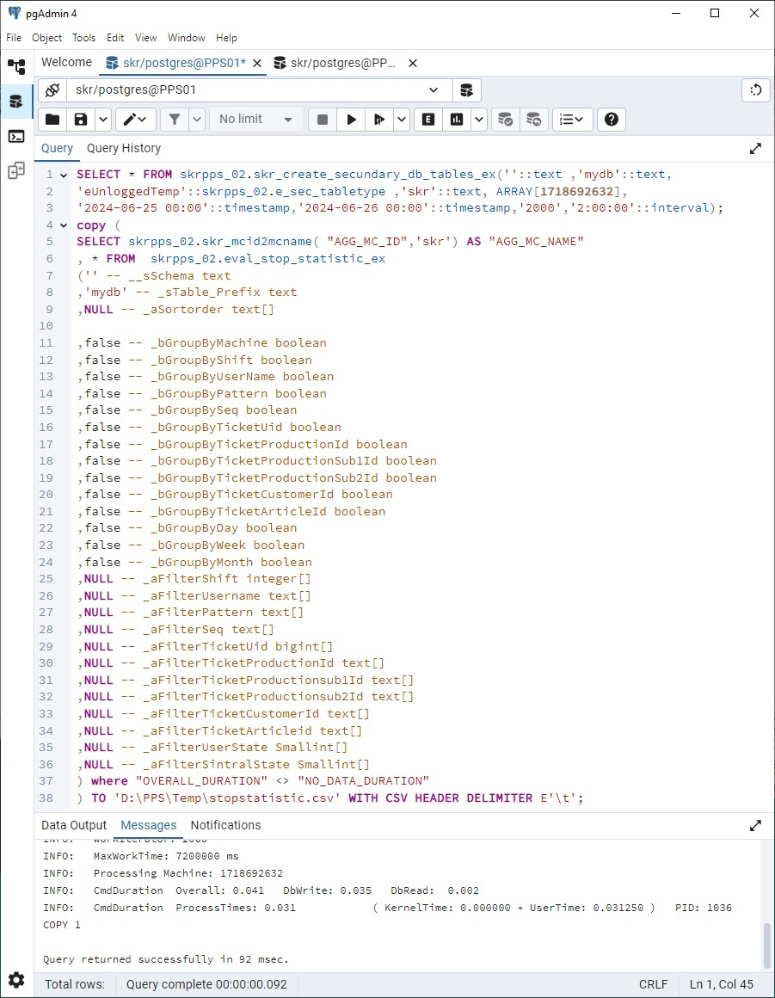
Task: Click the CRLF line ending indicator
Action: 654,984
